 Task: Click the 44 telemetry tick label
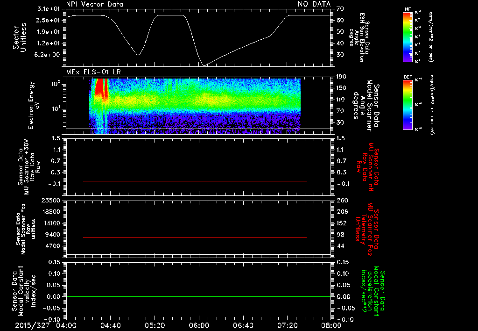pyautogui.click(x=341, y=246)
